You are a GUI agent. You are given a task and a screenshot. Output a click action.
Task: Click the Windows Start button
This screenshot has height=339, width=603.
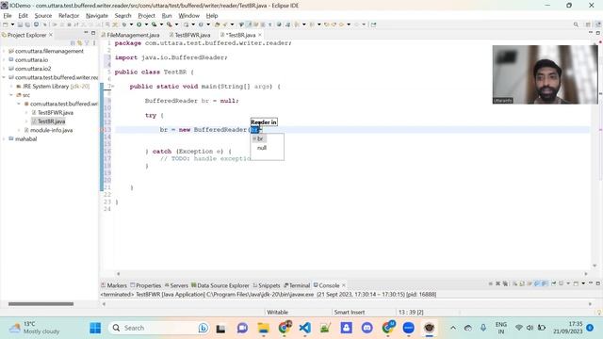click(x=95, y=328)
